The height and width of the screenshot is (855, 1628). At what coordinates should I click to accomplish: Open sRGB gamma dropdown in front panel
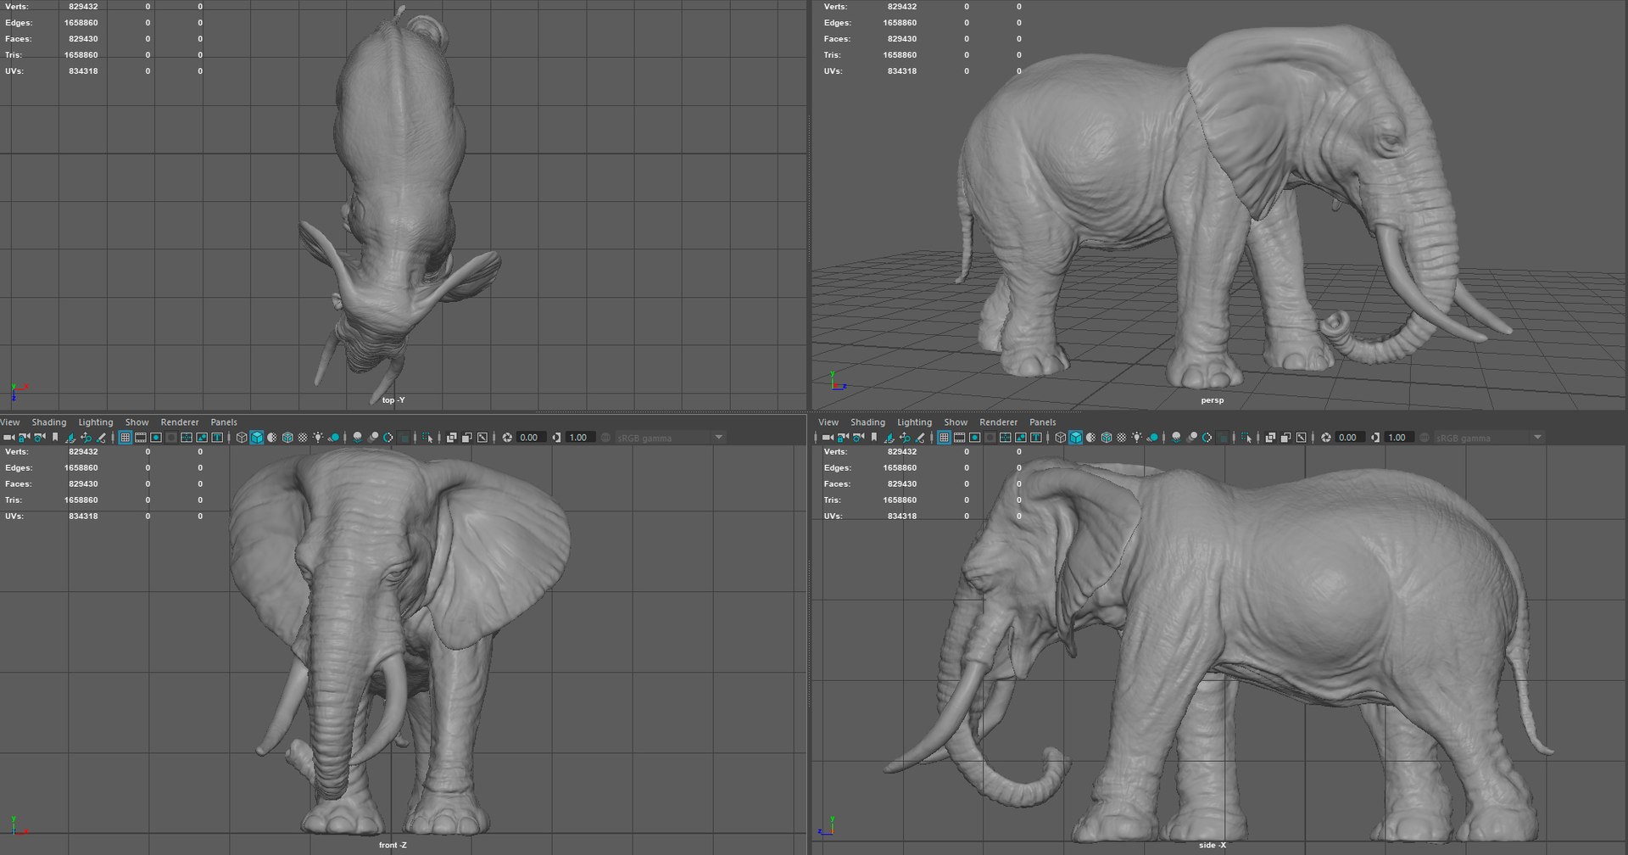click(670, 438)
